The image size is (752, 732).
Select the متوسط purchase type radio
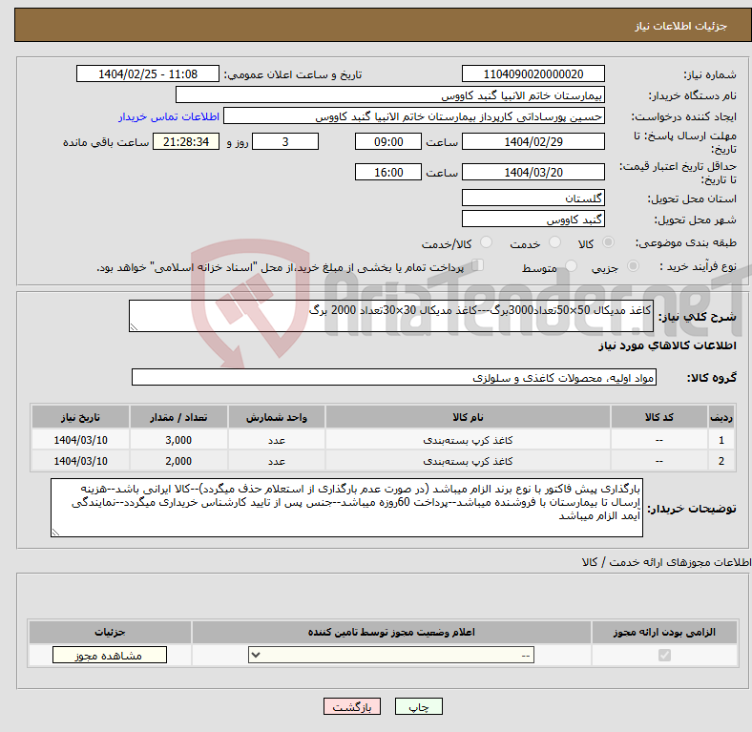571,266
